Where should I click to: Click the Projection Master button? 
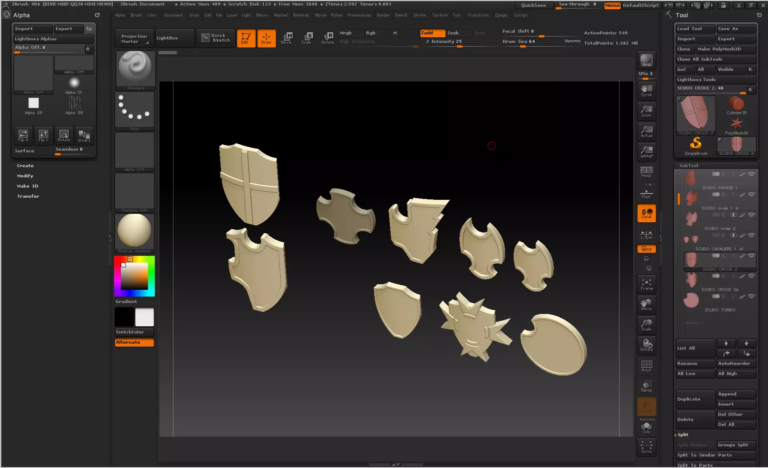pos(134,39)
